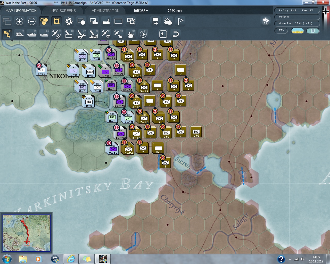Image resolution: width=330 pixels, height=264 pixels.
Task: Switch to the ADMINISTRATION tab
Action: 105,11
